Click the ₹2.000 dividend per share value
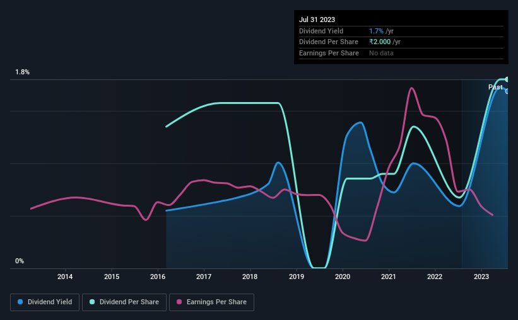 pos(380,42)
